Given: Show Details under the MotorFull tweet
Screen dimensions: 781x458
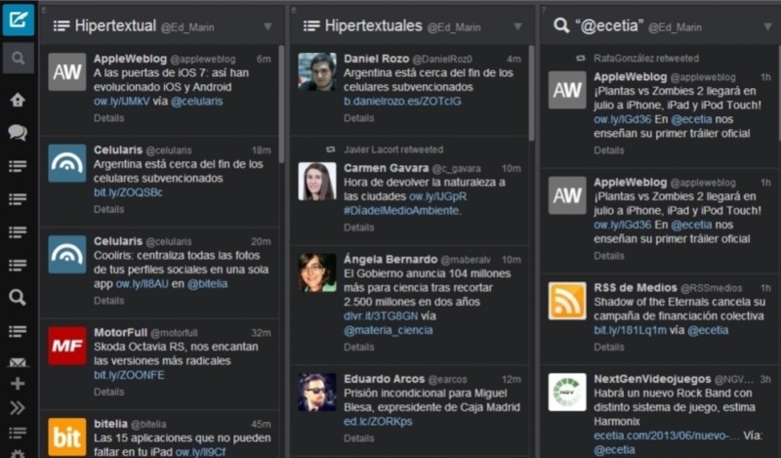Looking at the screenshot, I should [109, 392].
